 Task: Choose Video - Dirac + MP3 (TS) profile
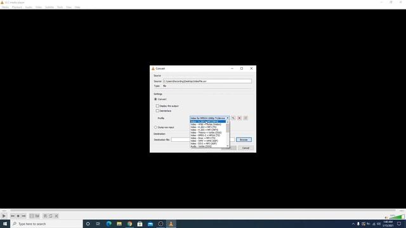pos(208,138)
